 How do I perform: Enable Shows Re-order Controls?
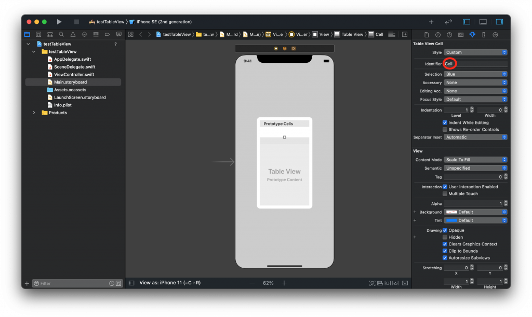click(445, 129)
